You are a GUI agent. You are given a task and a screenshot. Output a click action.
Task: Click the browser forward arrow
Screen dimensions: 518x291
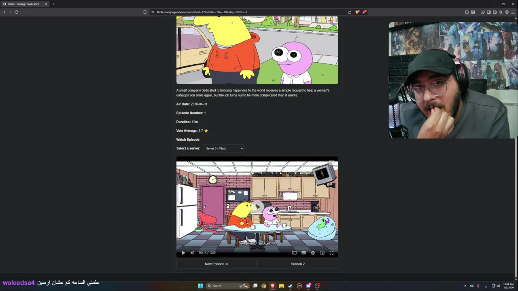pyautogui.click(x=11, y=12)
